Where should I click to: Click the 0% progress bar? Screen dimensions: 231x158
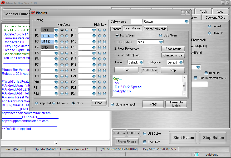[x=55, y=143]
